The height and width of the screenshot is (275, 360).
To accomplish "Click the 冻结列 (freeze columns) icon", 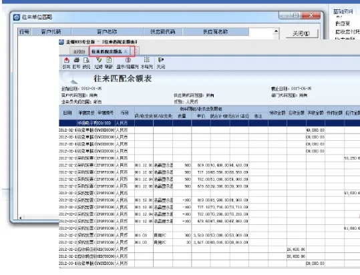I will pos(147,63).
